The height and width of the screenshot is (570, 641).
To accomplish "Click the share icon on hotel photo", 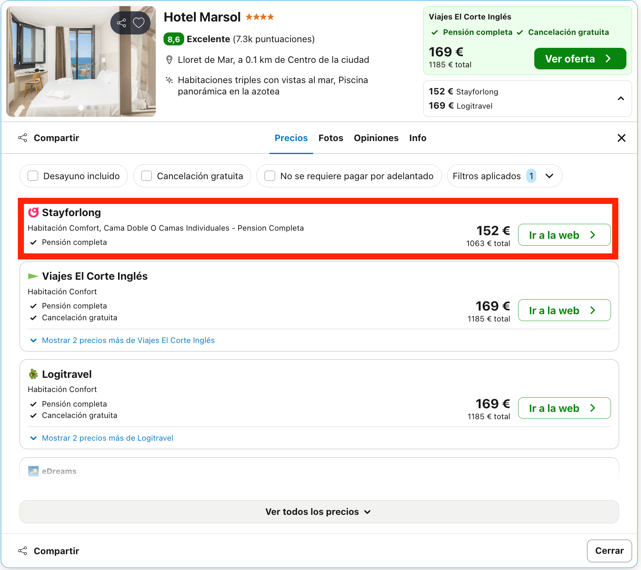I will pyautogui.click(x=121, y=23).
